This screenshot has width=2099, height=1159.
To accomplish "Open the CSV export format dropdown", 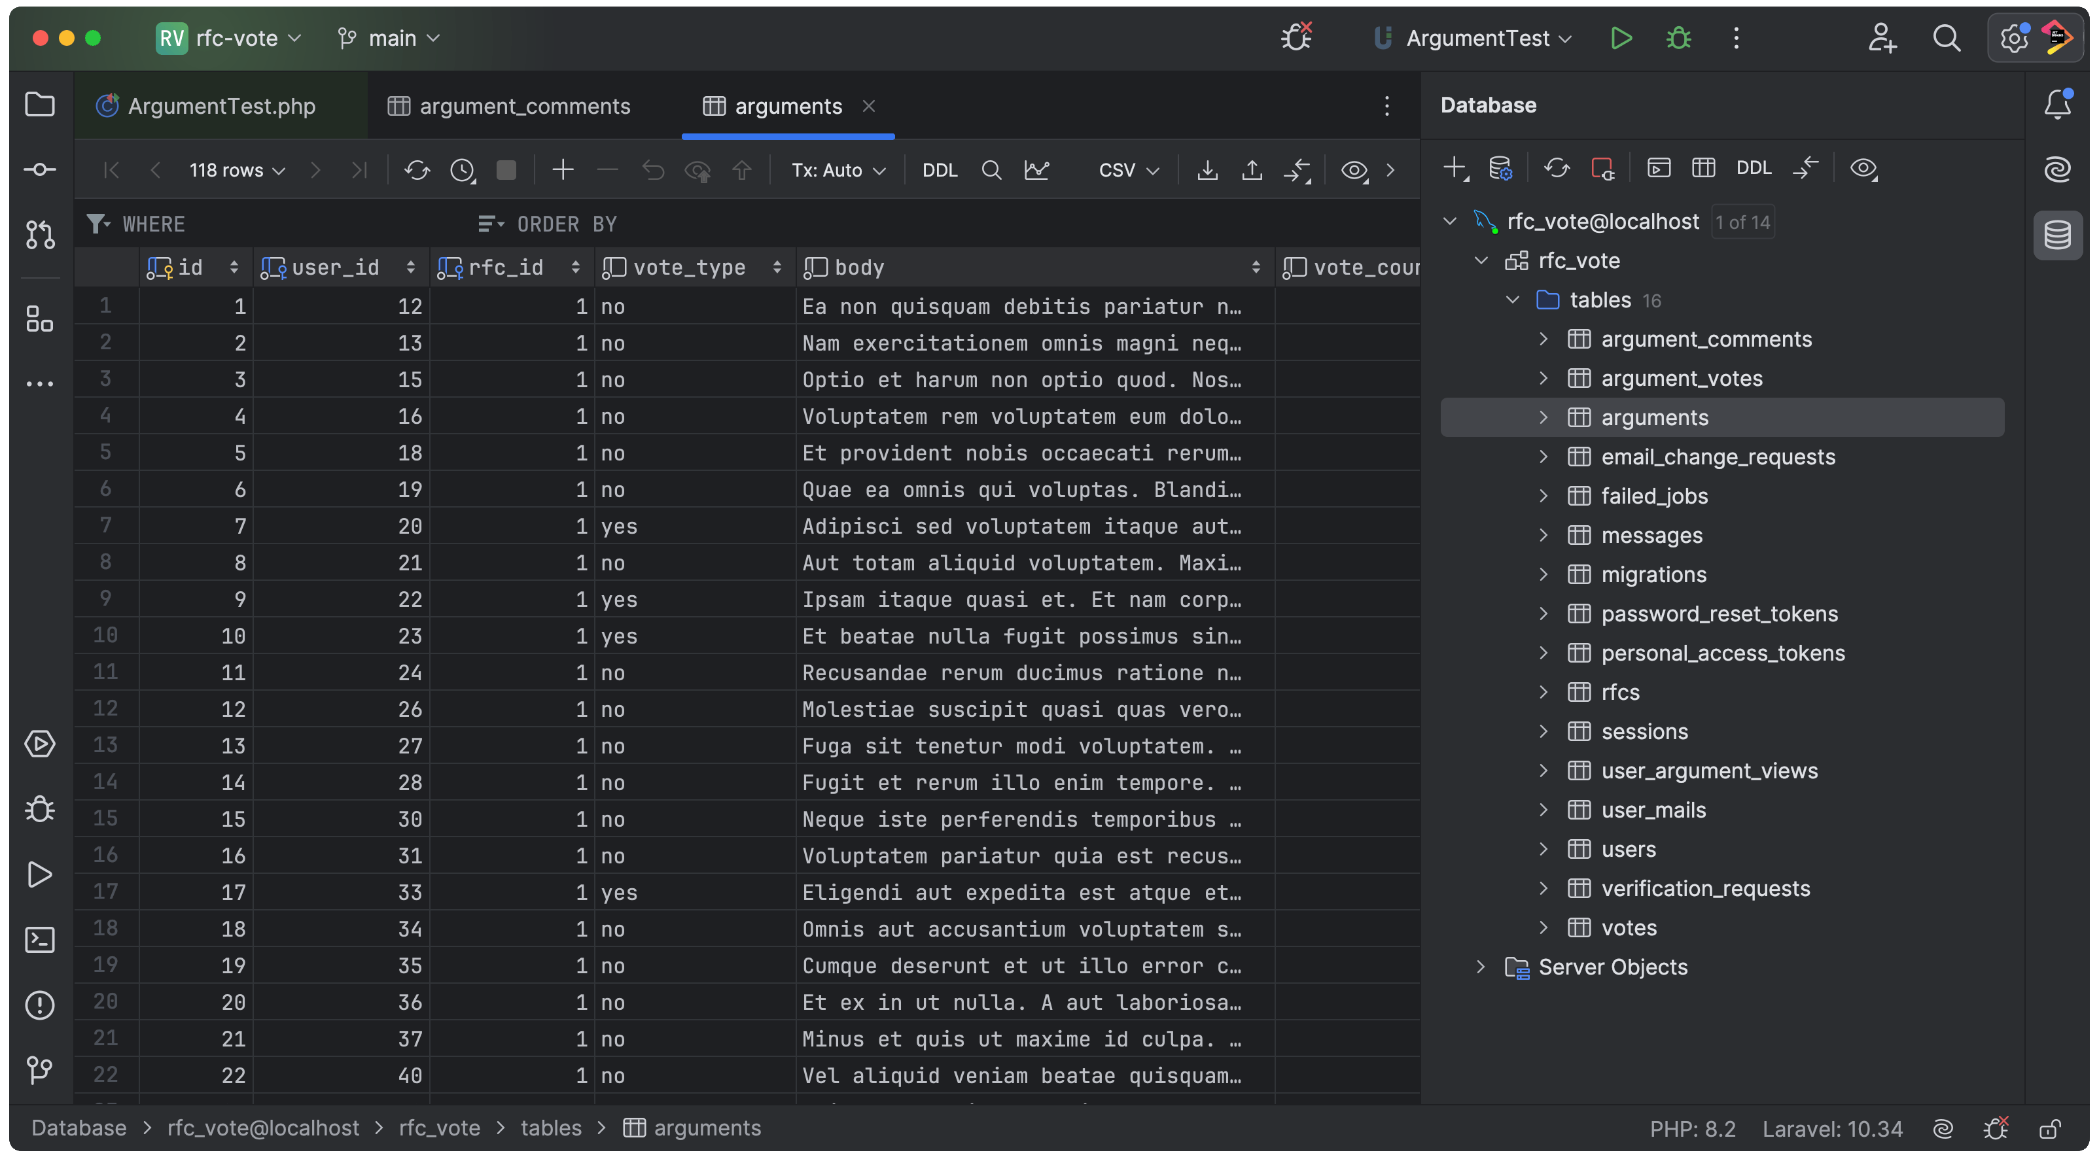I will pos(1128,169).
